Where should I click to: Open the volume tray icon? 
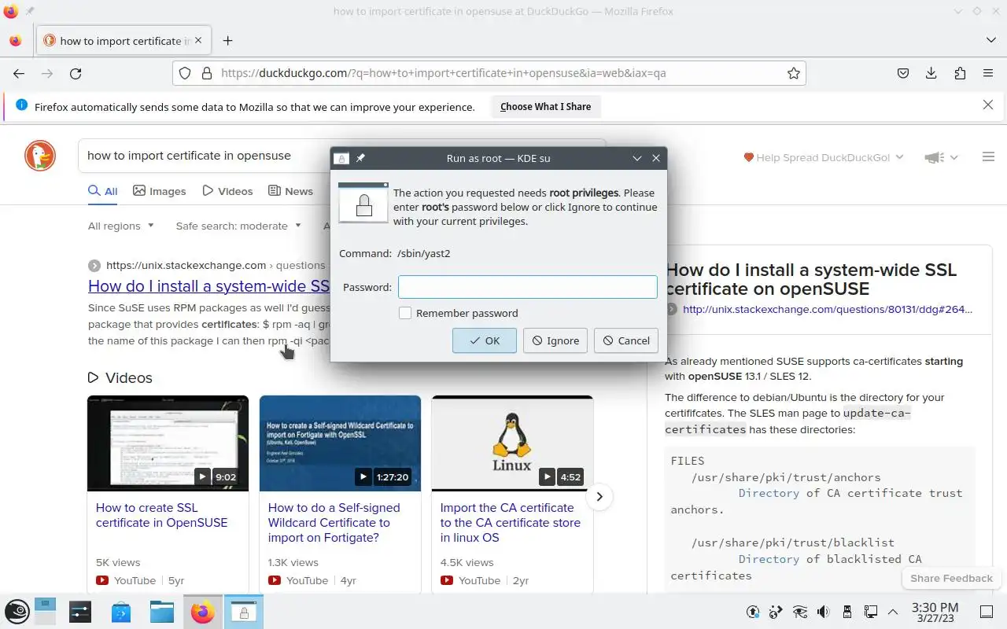coord(824,612)
